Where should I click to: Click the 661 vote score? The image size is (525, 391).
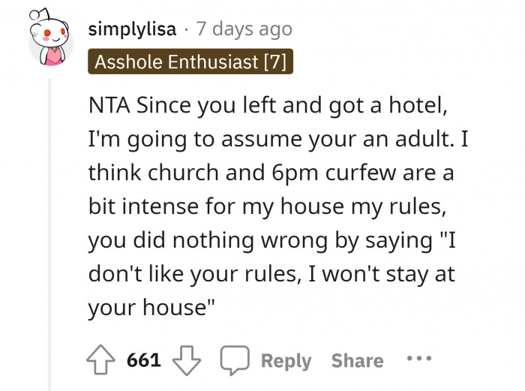pos(144,360)
